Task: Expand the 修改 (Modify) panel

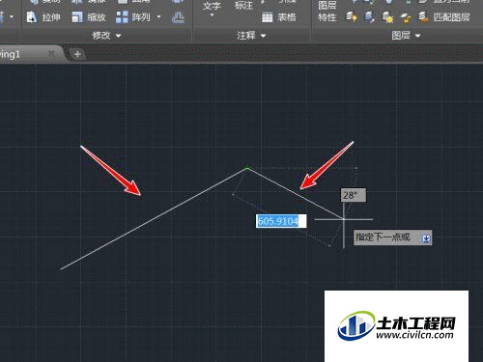Action: point(106,36)
